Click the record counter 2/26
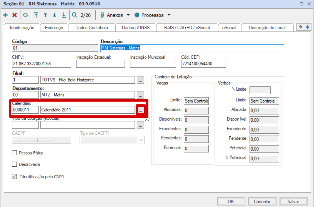This screenshot has width=314, height=207. [86, 15]
